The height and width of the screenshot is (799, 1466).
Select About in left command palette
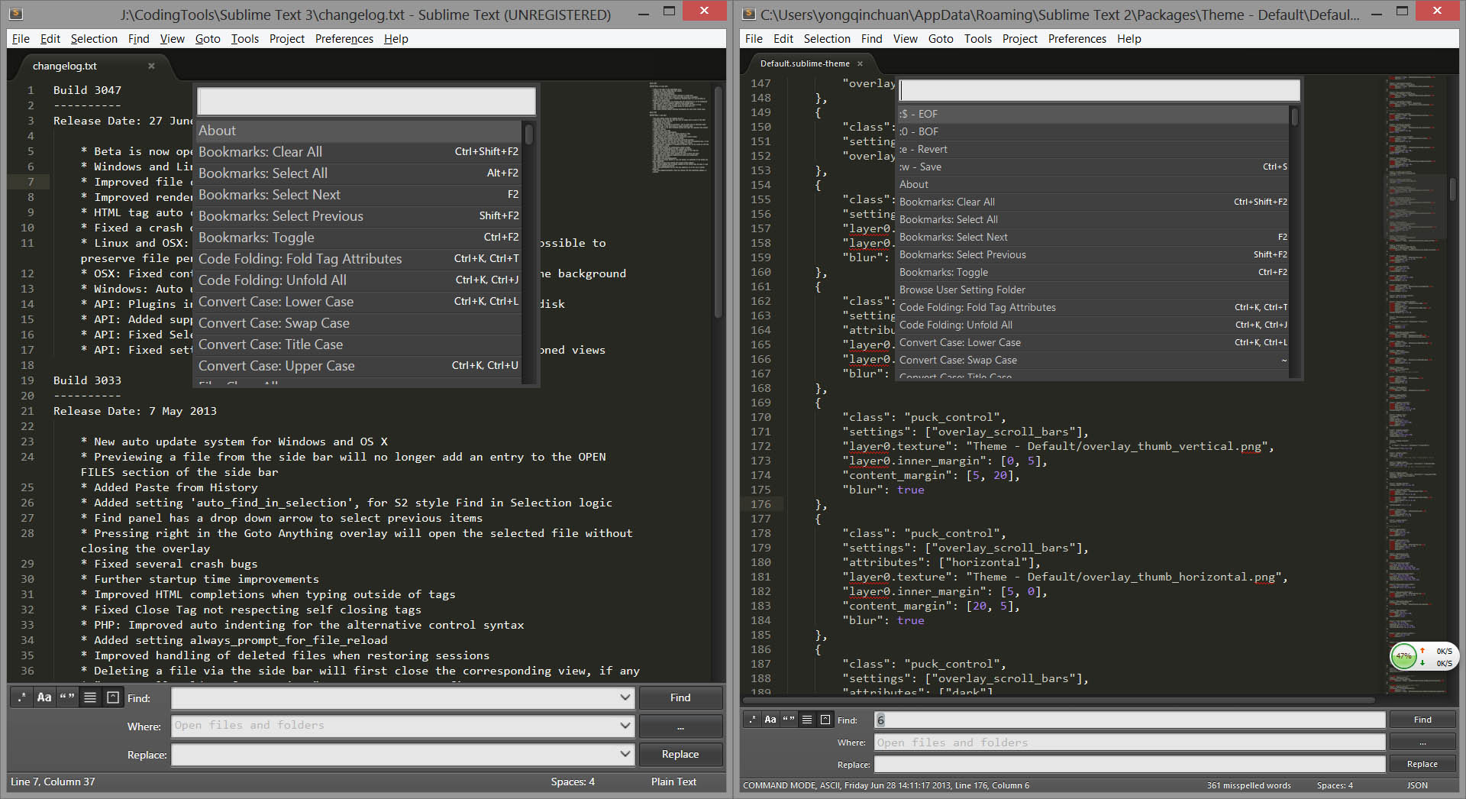click(359, 131)
